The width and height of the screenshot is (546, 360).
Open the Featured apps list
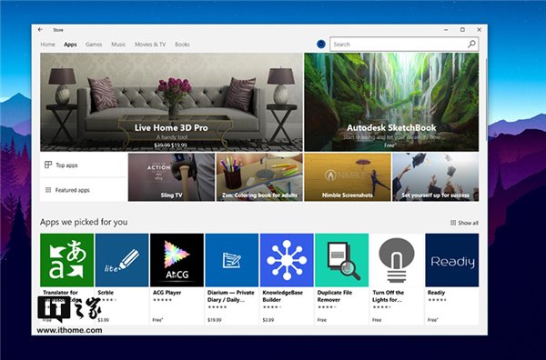pyautogui.click(x=84, y=190)
